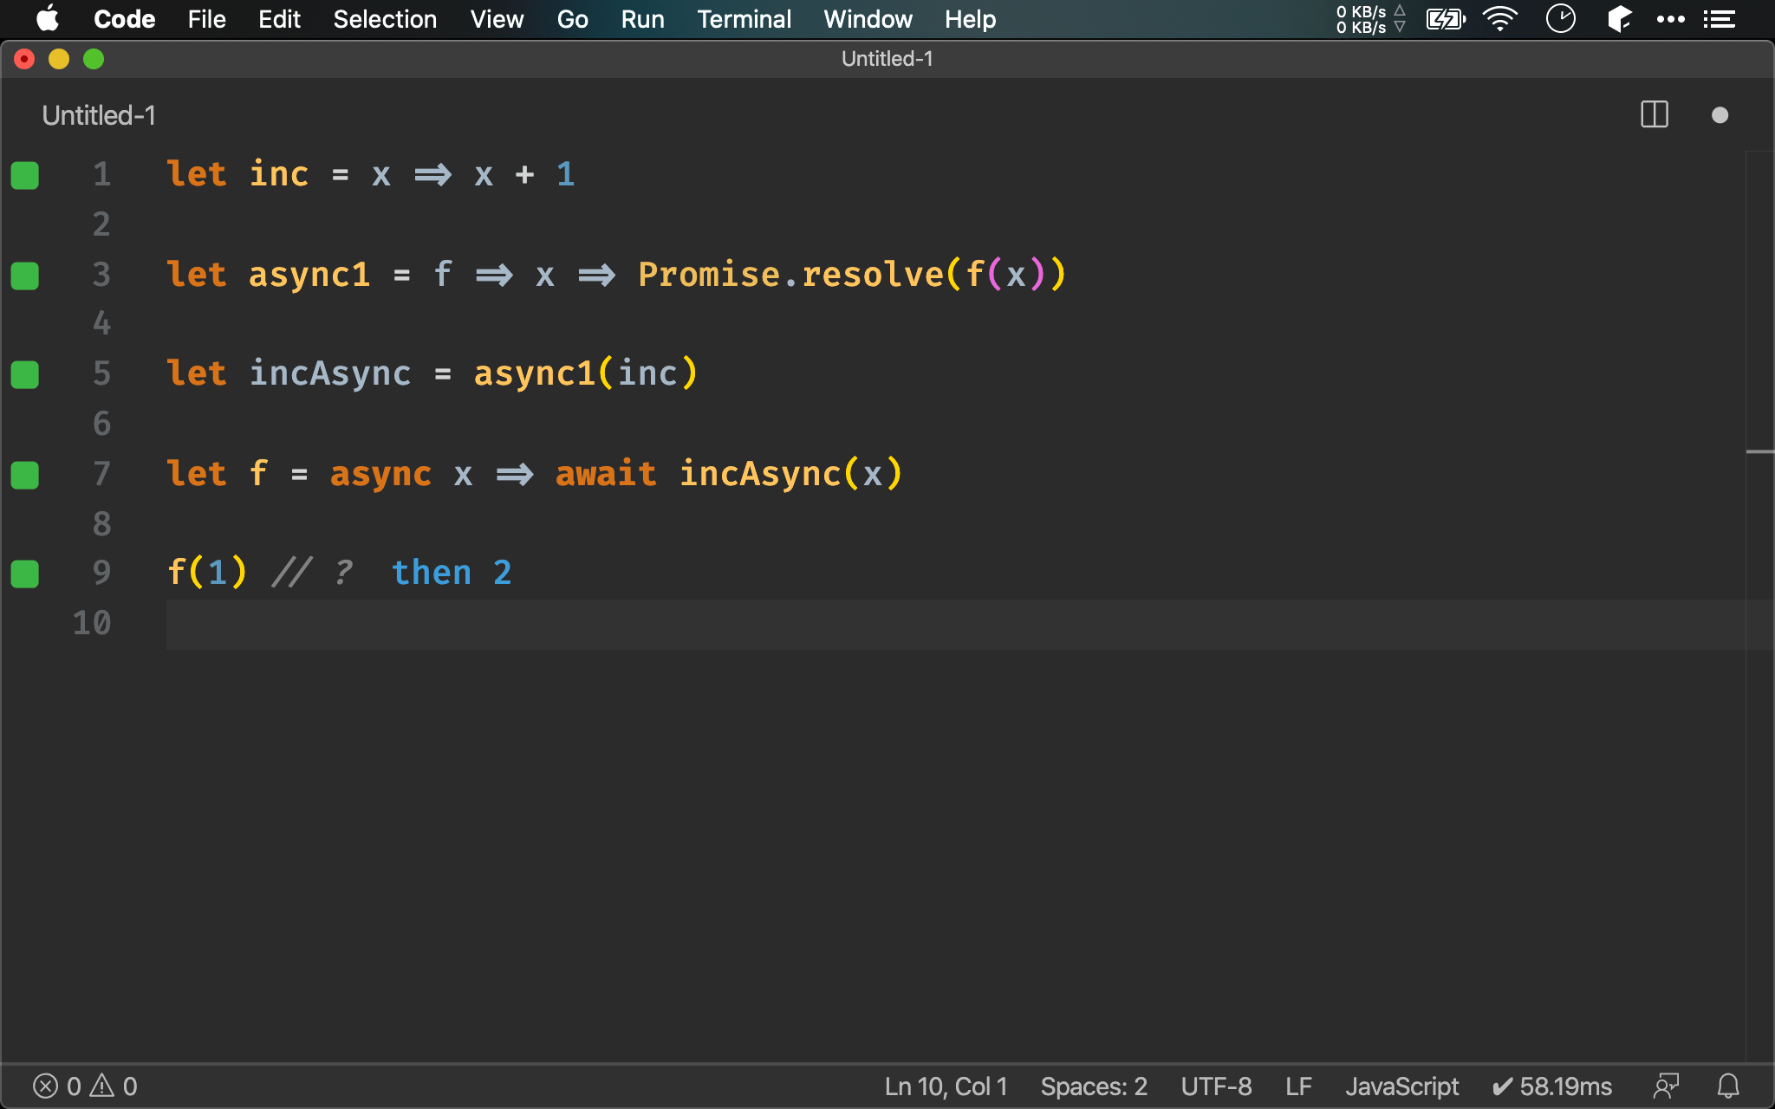Viewport: 1775px width, 1109px height.
Task: Open the list/outline view icon
Action: (1720, 18)
